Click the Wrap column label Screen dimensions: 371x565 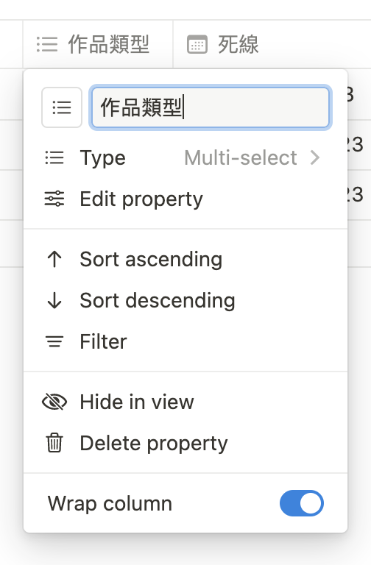click(x=110, y=503)
